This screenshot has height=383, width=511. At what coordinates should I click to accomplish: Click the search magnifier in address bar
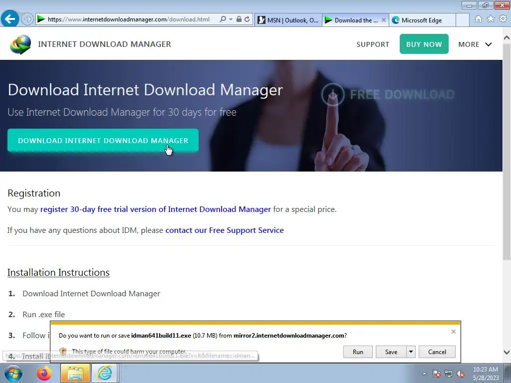point(223,19)
